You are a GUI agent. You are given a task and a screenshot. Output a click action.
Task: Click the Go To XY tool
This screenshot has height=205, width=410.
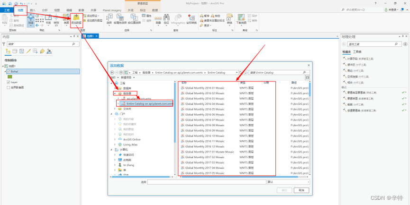coord(56,20)
